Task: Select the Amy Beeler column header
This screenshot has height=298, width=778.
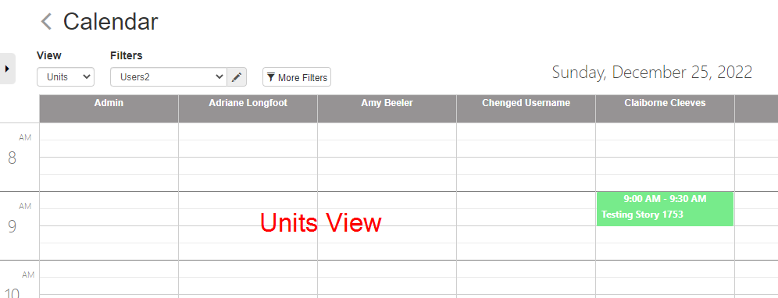Action: click(387, 108)
